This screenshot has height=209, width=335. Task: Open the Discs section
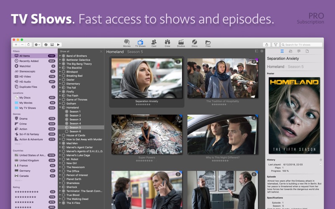(194, 43)
